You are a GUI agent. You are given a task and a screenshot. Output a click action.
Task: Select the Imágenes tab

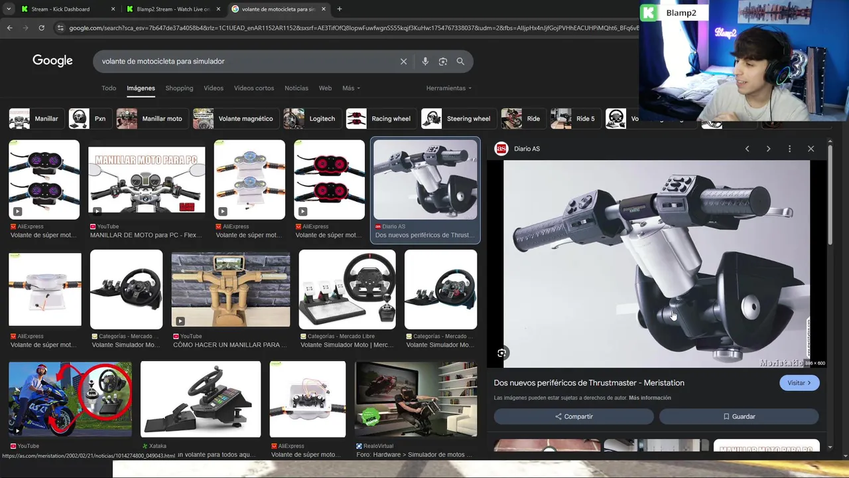pyautogui.click(x=141, y=88)
